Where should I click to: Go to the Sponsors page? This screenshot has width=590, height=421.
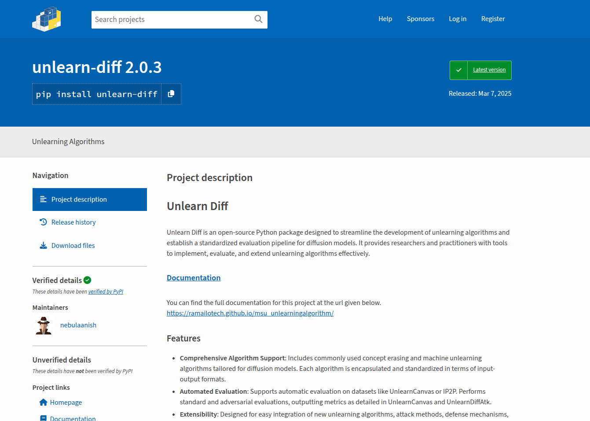[420, 19]
